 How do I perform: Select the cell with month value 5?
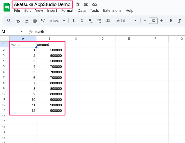(23, 72)
